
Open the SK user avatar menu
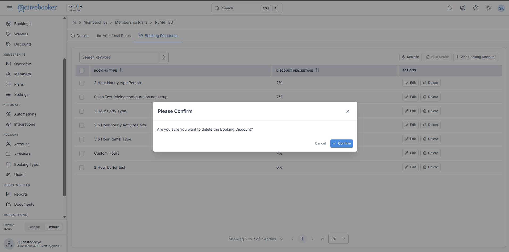501,8
